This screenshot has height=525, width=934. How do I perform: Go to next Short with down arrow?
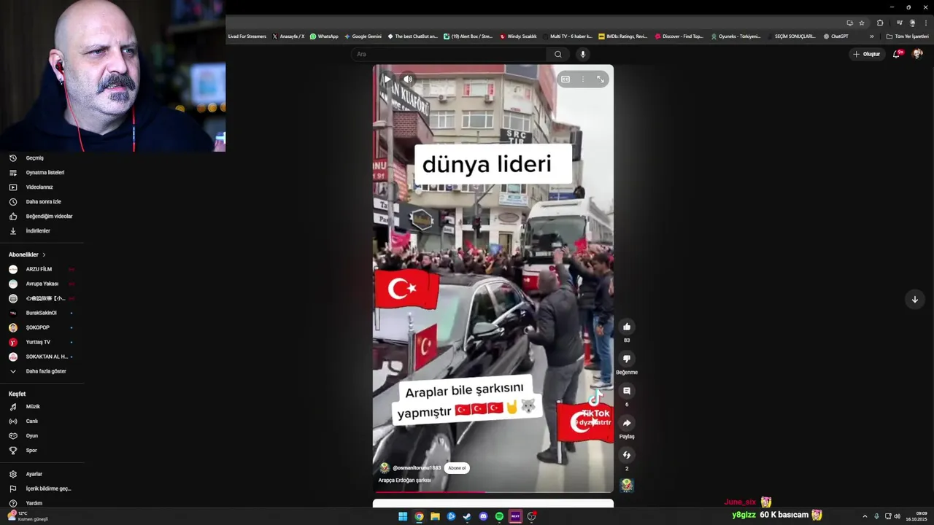click(x=914, y=300)
